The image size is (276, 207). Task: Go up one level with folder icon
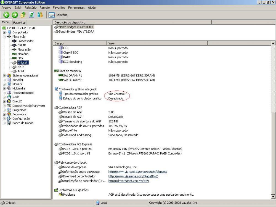23,15
